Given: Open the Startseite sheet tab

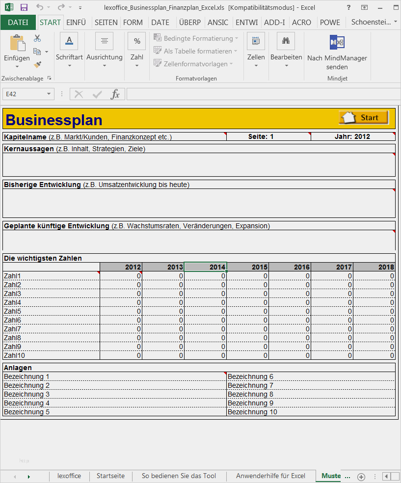Looking at the screenshot, I should click(x=110, y=476).
